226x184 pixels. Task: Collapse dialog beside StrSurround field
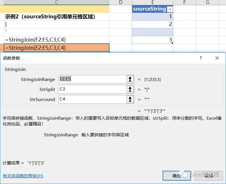coord(130,99)
